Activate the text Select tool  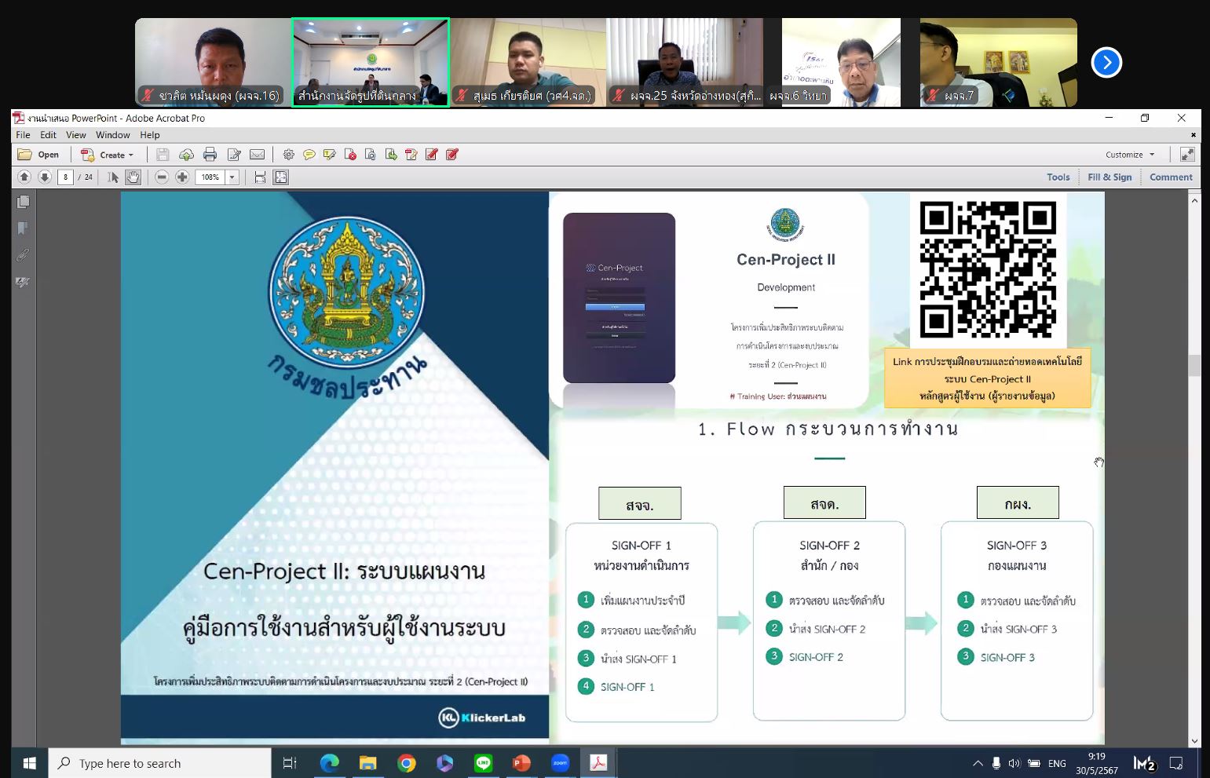[113, 177]
